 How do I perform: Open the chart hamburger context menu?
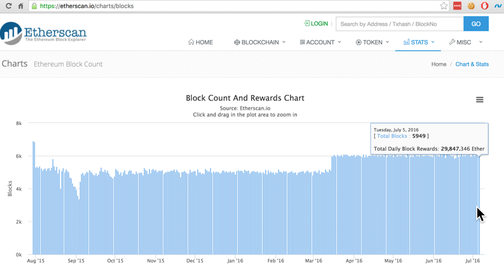click(479, 100)
